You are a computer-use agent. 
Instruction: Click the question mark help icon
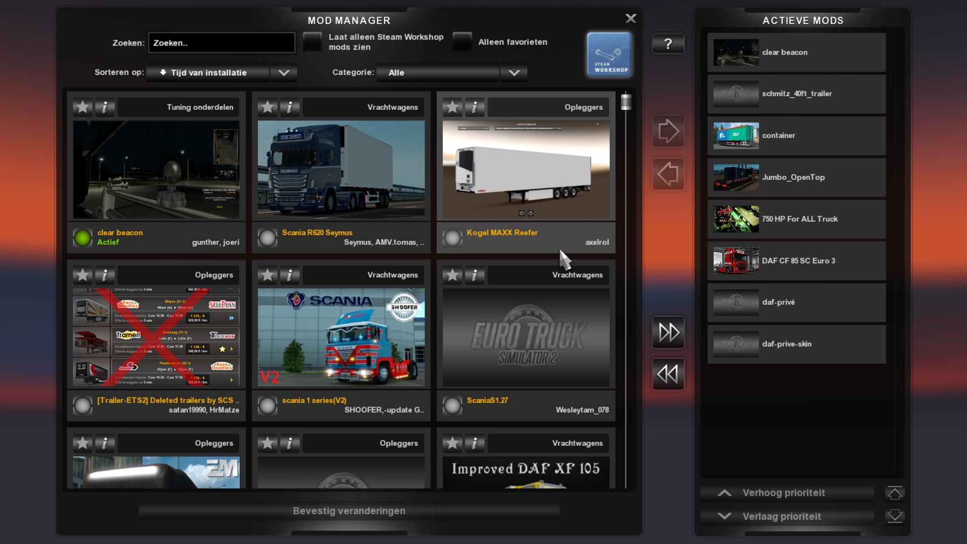pos(668,44)
